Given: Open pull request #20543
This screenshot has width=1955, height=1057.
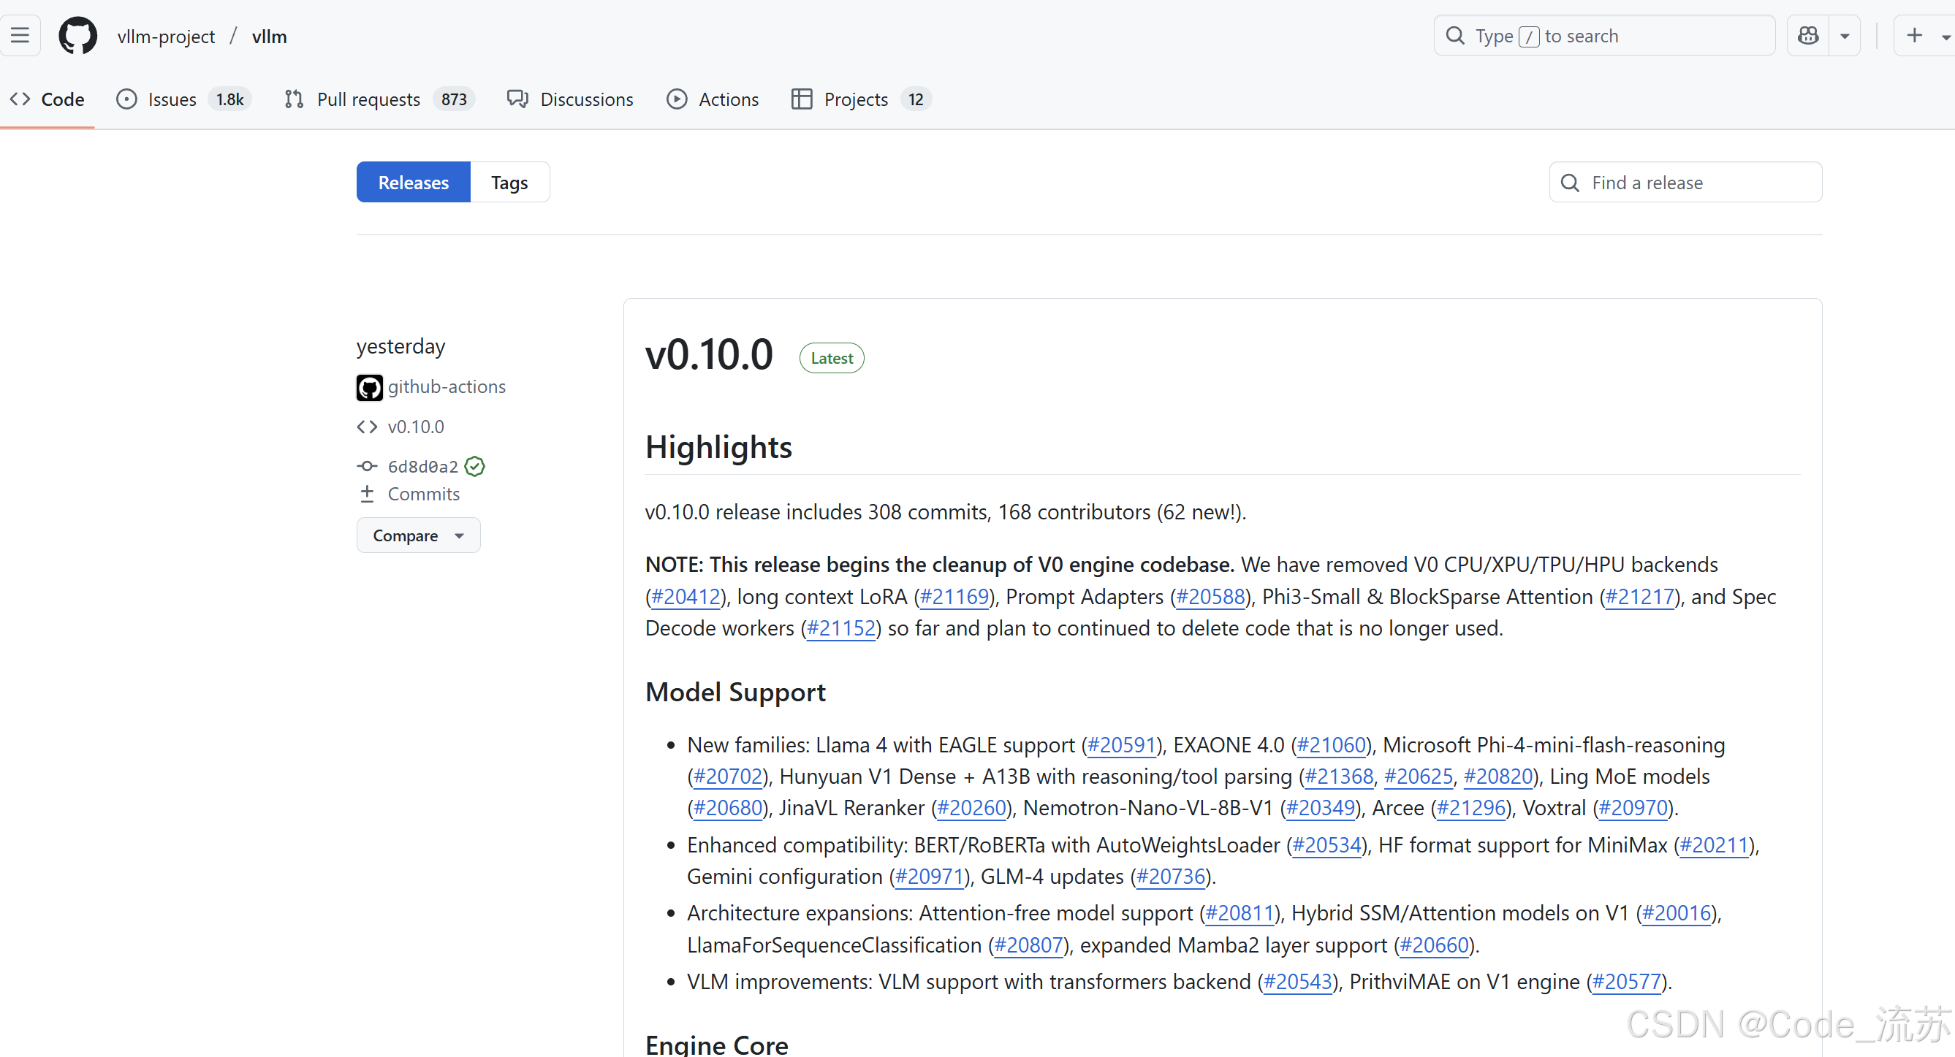Looking at the screenshot, I should coord(1299,982).
